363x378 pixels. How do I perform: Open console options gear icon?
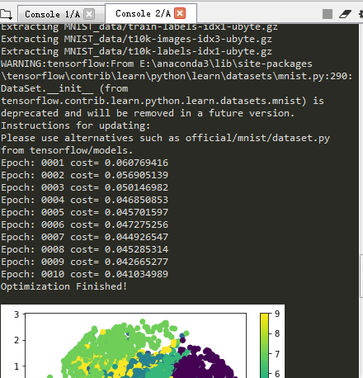coord(361,14)
